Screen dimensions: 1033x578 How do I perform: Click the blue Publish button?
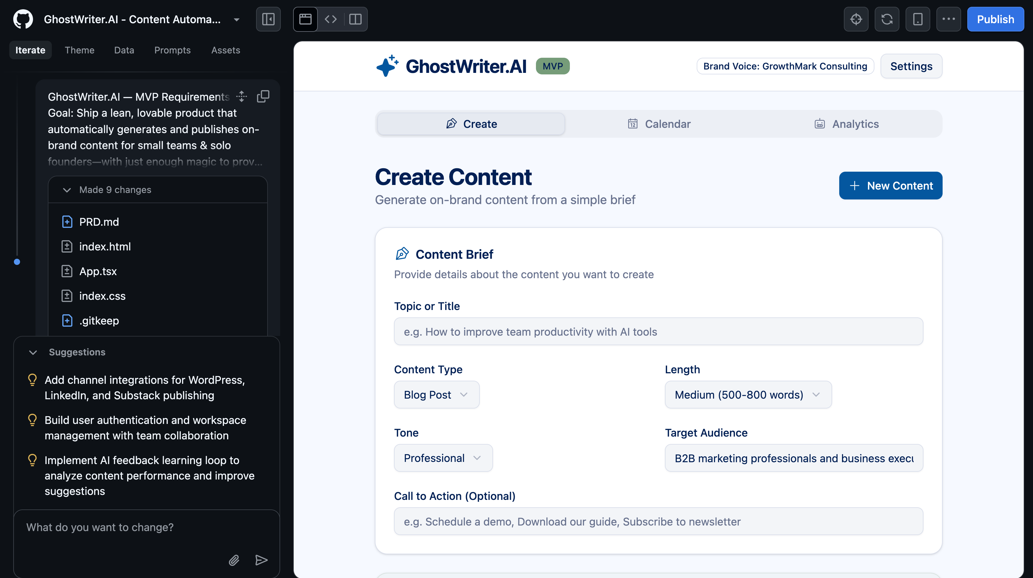tap(995, 19)
